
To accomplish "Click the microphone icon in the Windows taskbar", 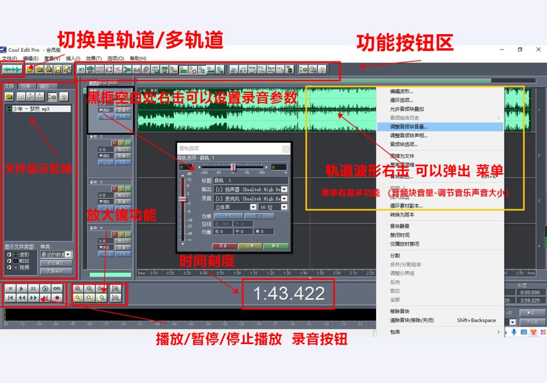I will coord(514,332).
